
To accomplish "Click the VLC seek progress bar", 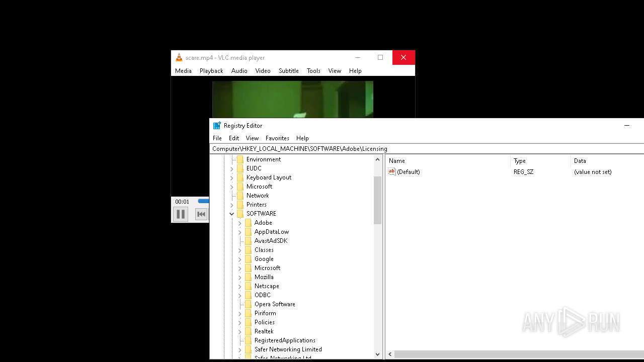I will pyautogui.click(x=203, y=201).
